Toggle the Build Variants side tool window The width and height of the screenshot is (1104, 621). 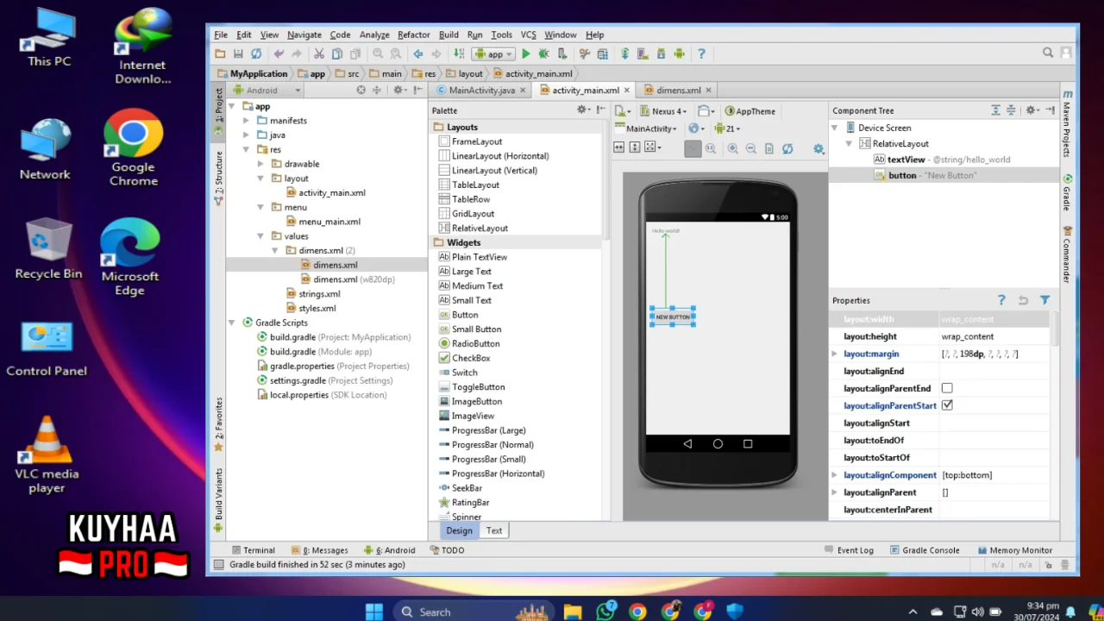pyautogui.click(x=218, y=499)
